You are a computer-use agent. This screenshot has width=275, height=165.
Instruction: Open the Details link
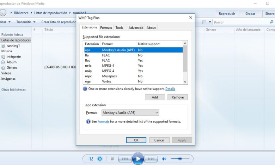(170, 89)
